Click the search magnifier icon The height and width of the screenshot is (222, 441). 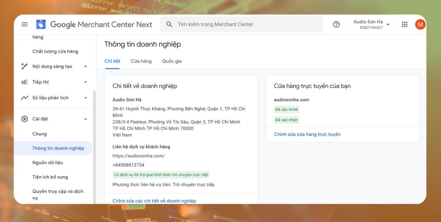tap(169, 25)
